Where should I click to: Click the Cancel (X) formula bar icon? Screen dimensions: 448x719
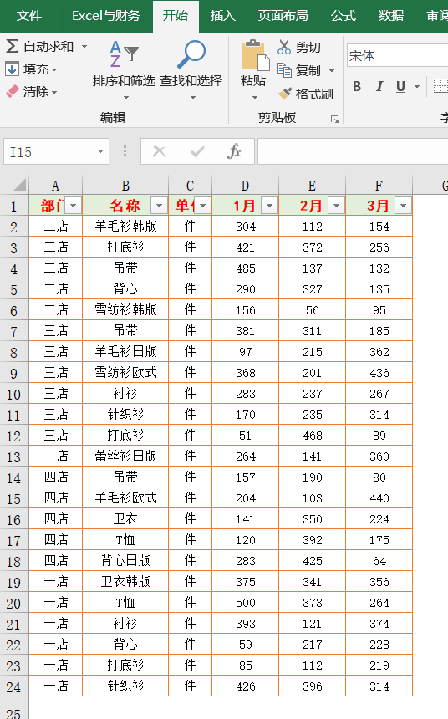coord(159,151)
